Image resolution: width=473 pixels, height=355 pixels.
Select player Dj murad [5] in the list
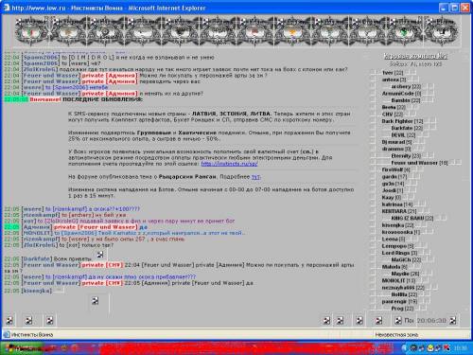click(x=396, y=142)
